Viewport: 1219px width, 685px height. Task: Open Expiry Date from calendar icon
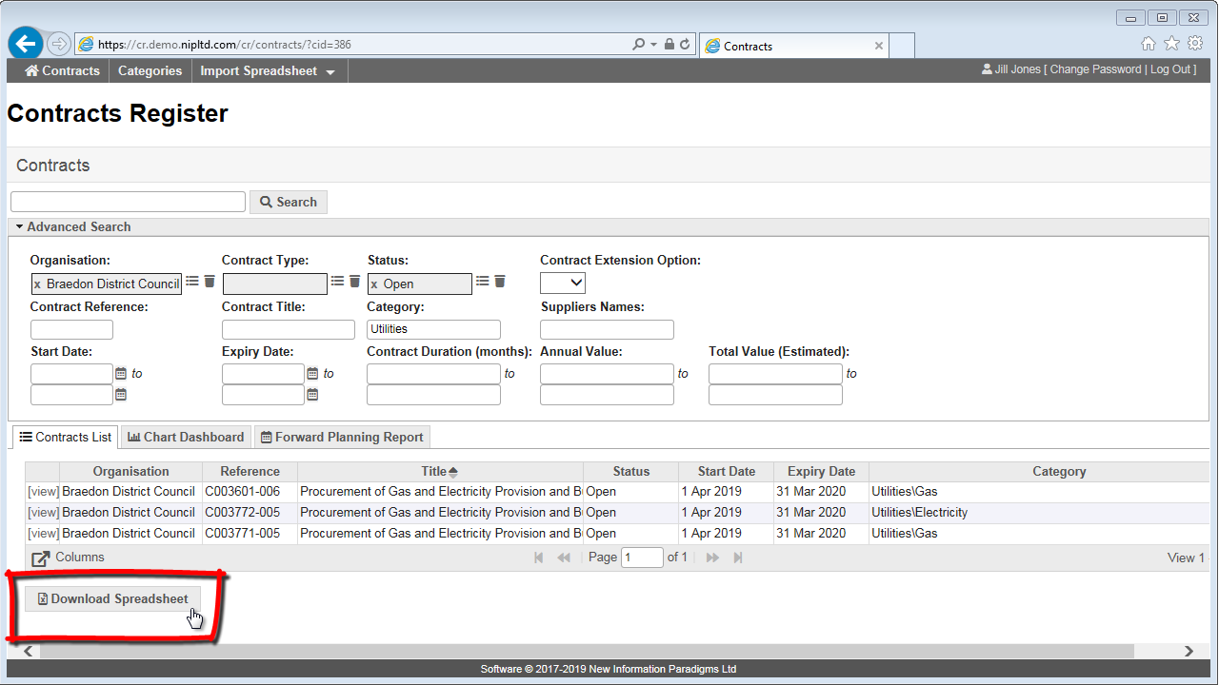pyautogui.click(x=312, y=374)
